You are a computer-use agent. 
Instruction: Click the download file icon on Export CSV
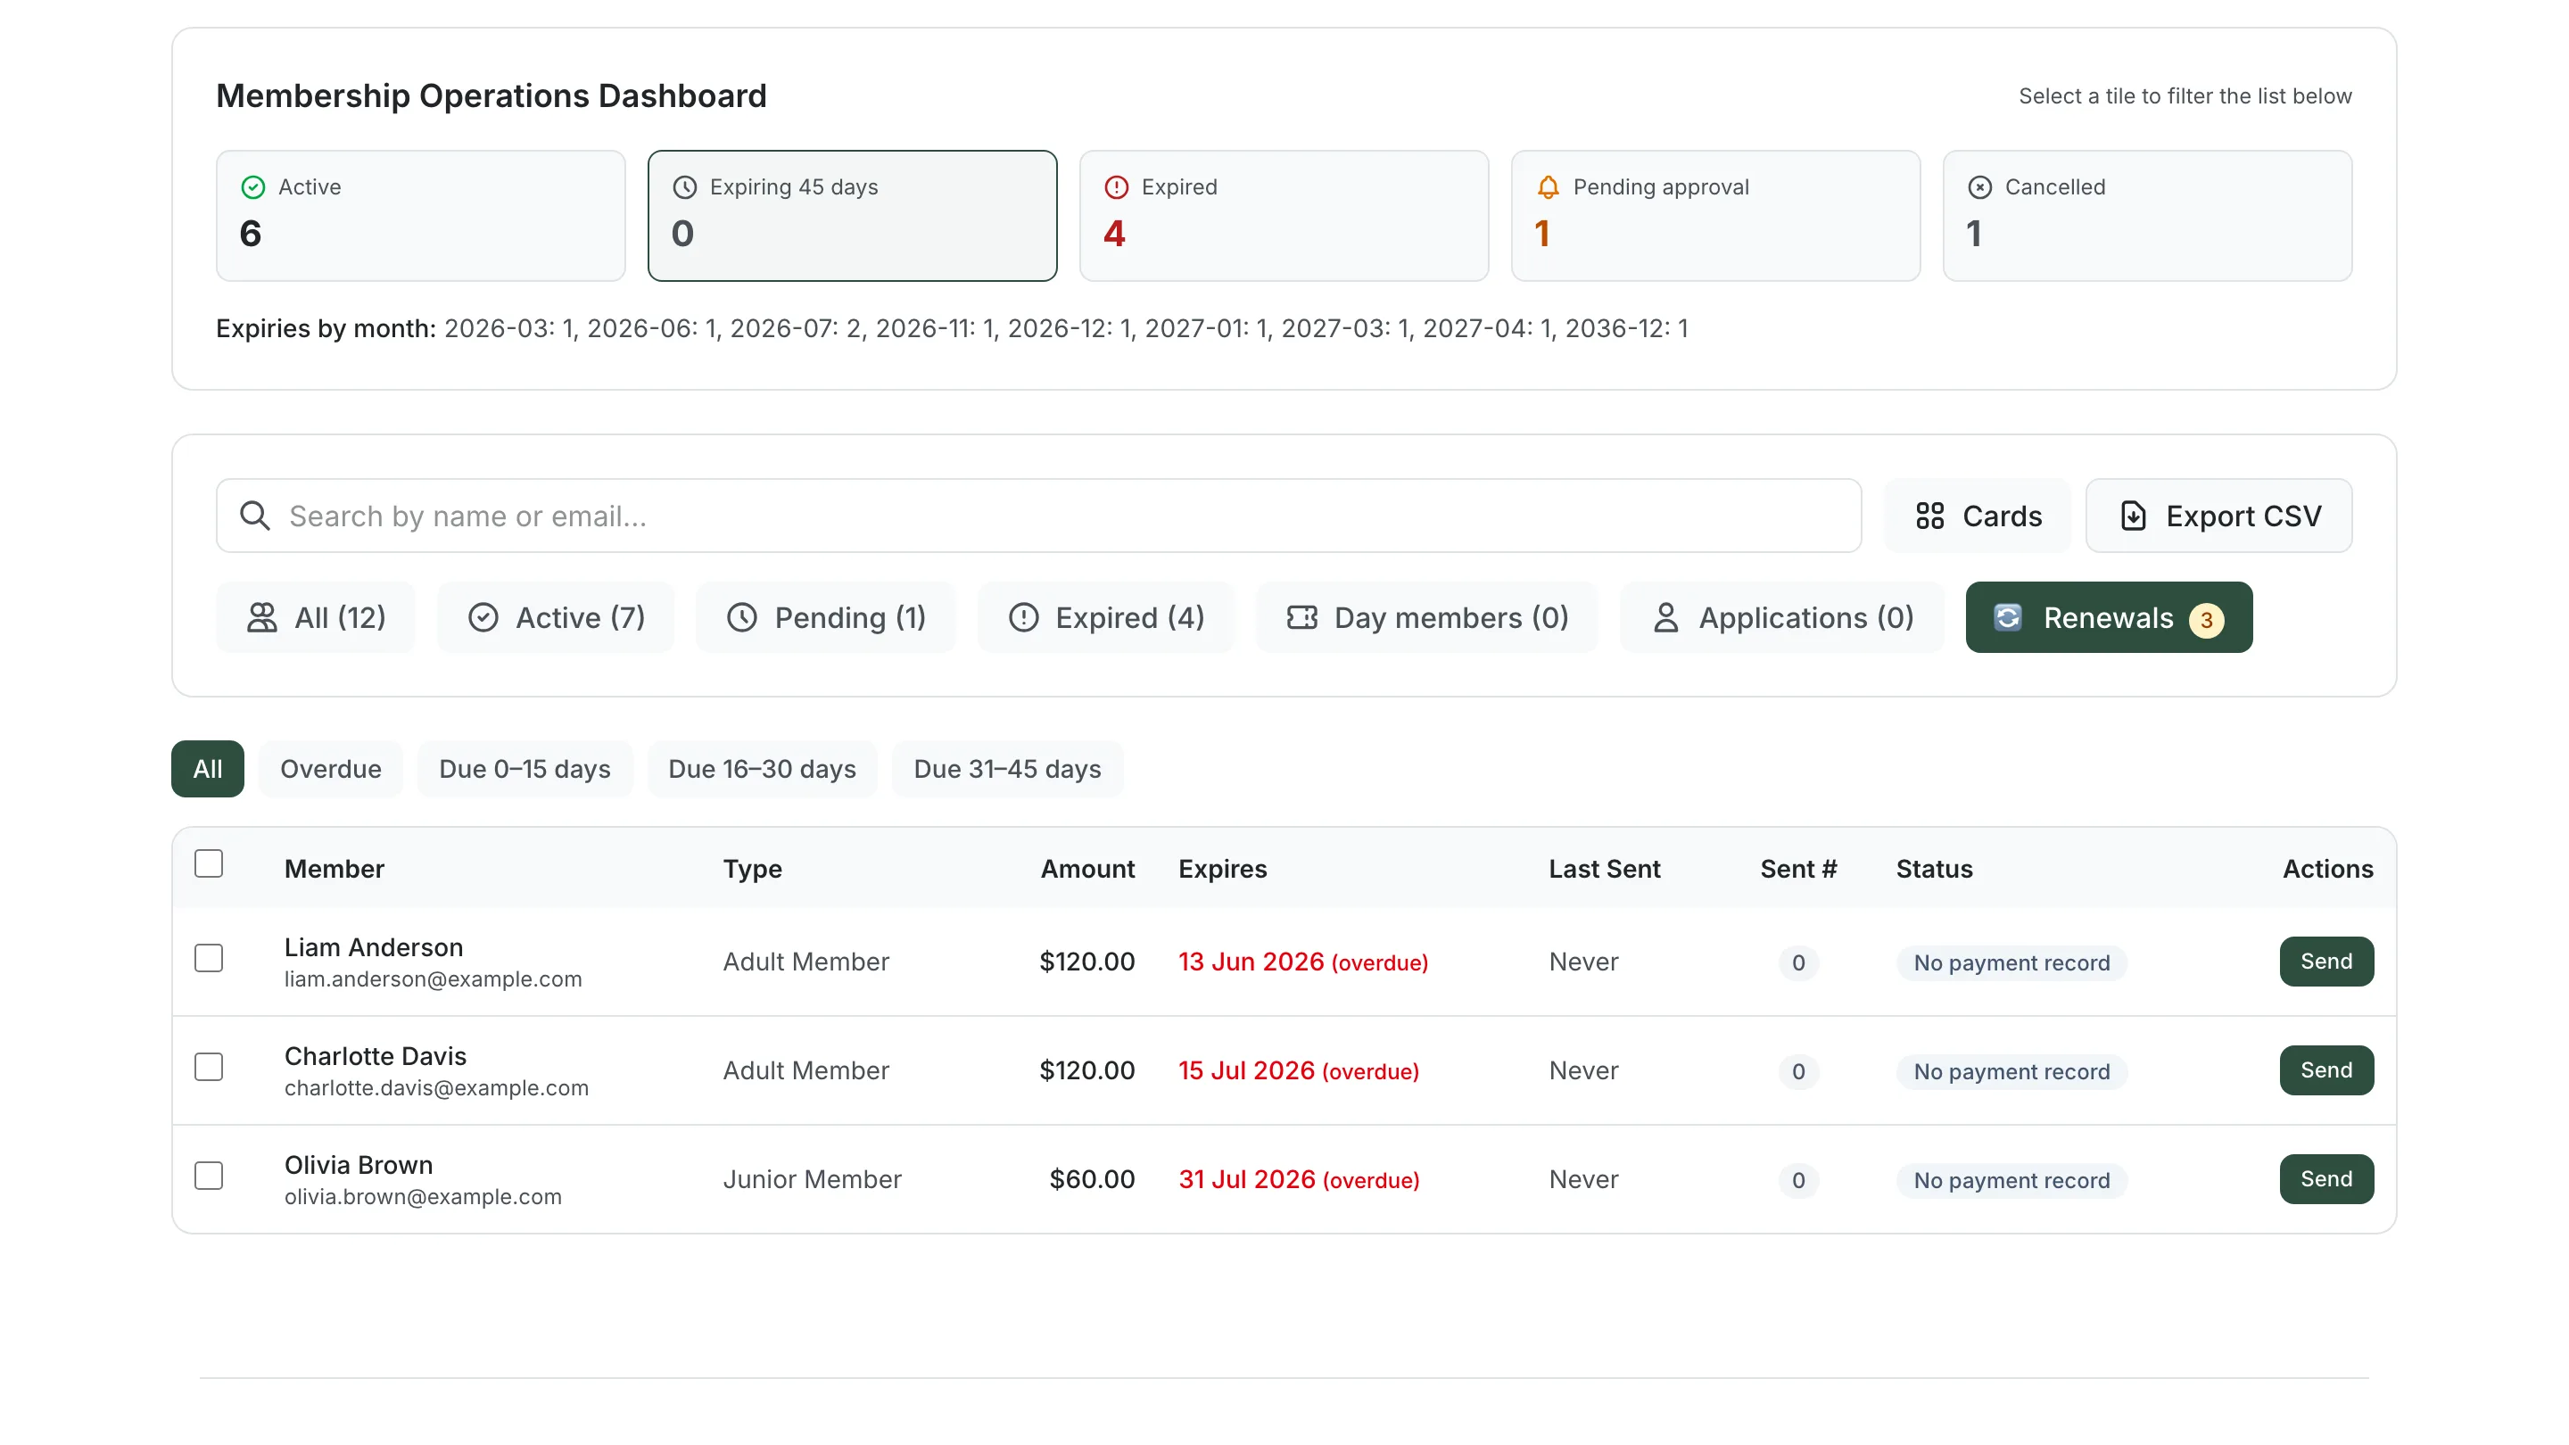[2133, 516]
